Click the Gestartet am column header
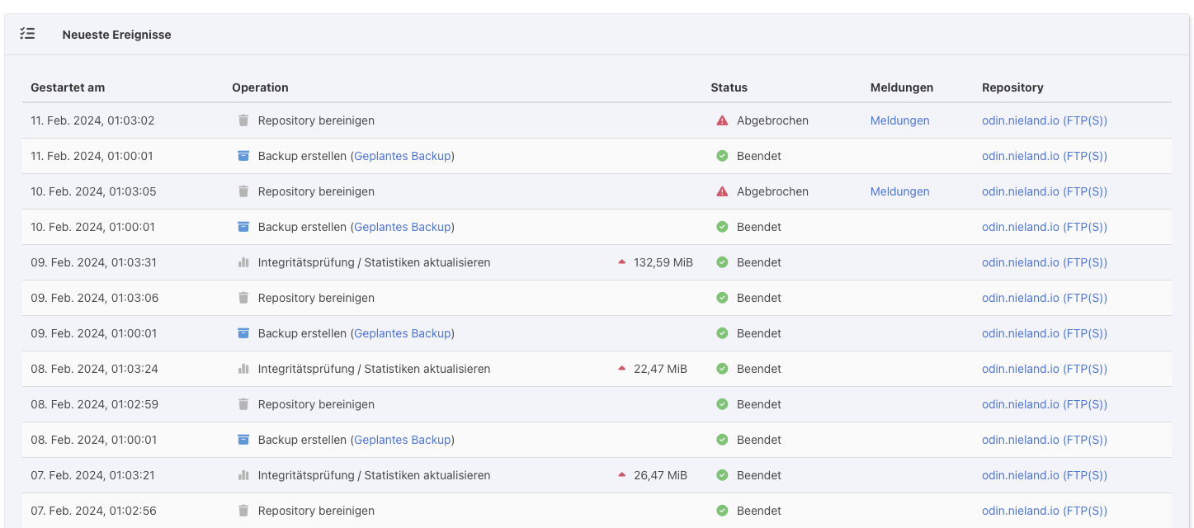Image resolution: width=1194 pixels, height=528 pixels. (x=68, y=87)
